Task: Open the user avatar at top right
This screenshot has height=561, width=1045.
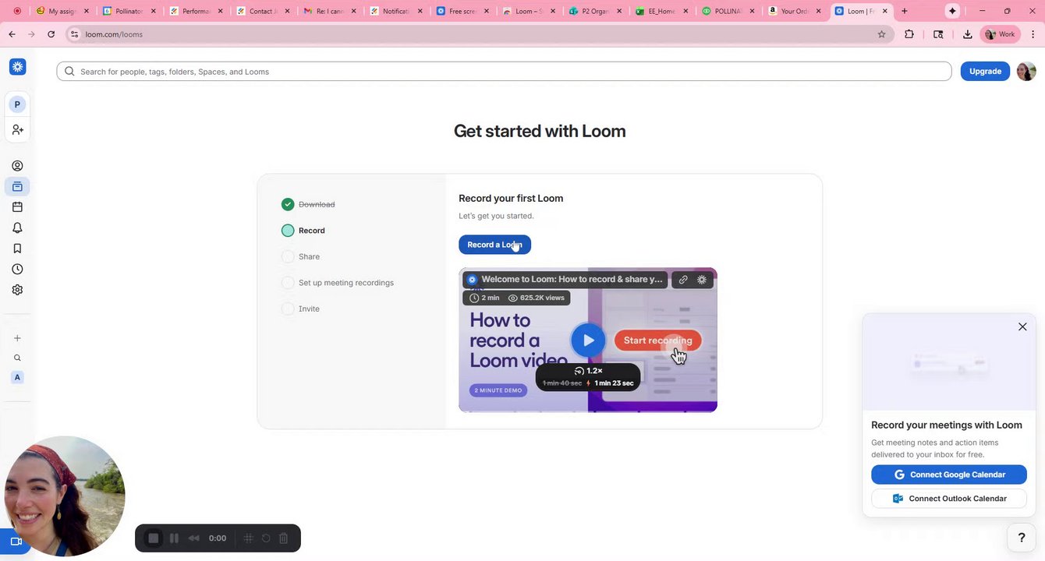Action: click(x=1026, y=71)
